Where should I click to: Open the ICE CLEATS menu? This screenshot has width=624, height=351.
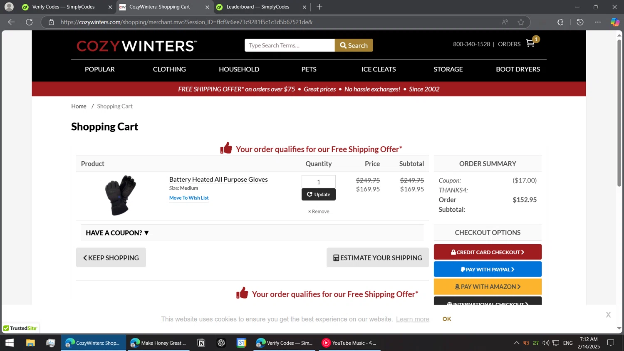[379, 69]
